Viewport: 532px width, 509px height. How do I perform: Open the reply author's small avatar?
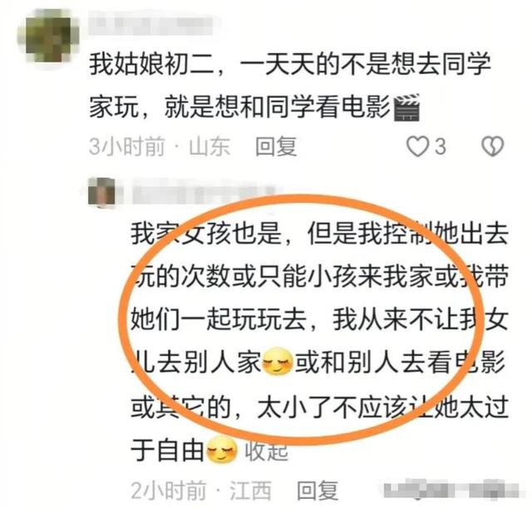pyautogui.click(x=101, y=192)
